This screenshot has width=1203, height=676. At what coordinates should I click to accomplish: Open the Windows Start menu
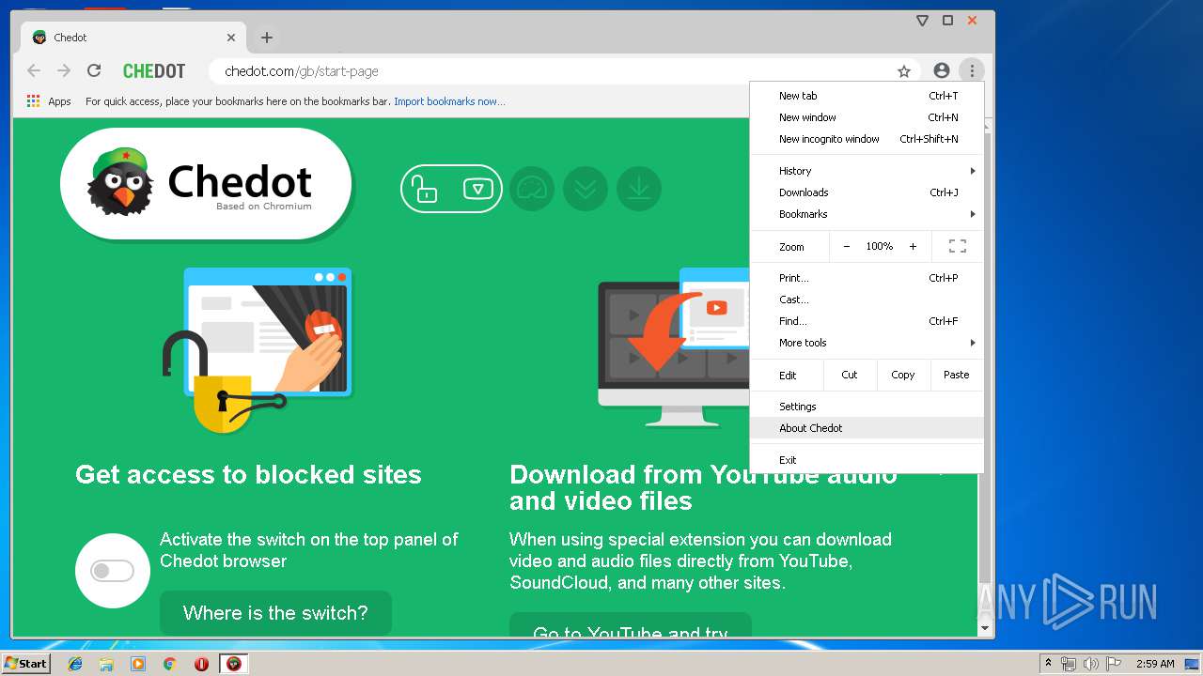point(26,663)
